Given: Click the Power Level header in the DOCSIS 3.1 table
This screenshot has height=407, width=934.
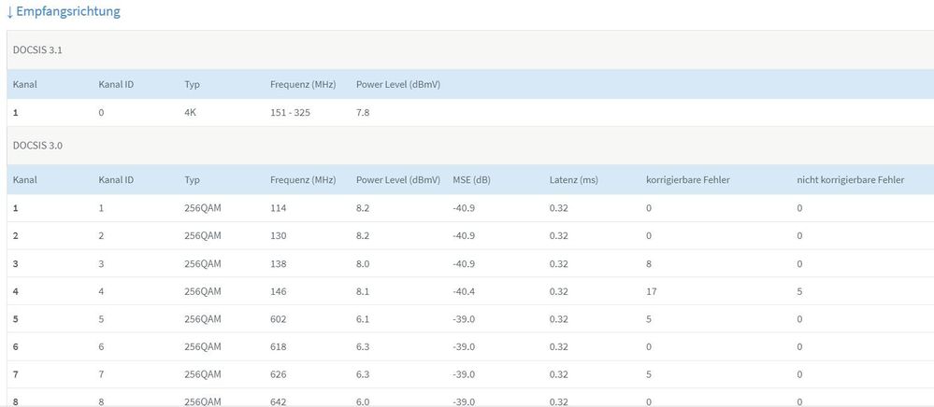Looking at the screenshot, I should [x=398, y=85].
